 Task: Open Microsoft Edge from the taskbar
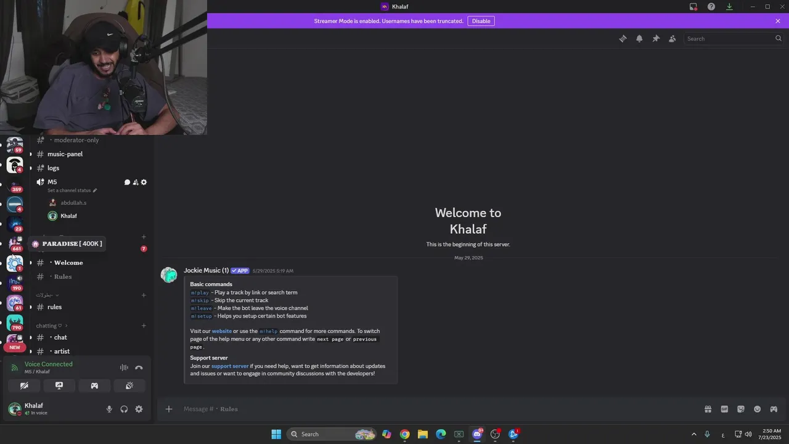click(x=441, y=434)
